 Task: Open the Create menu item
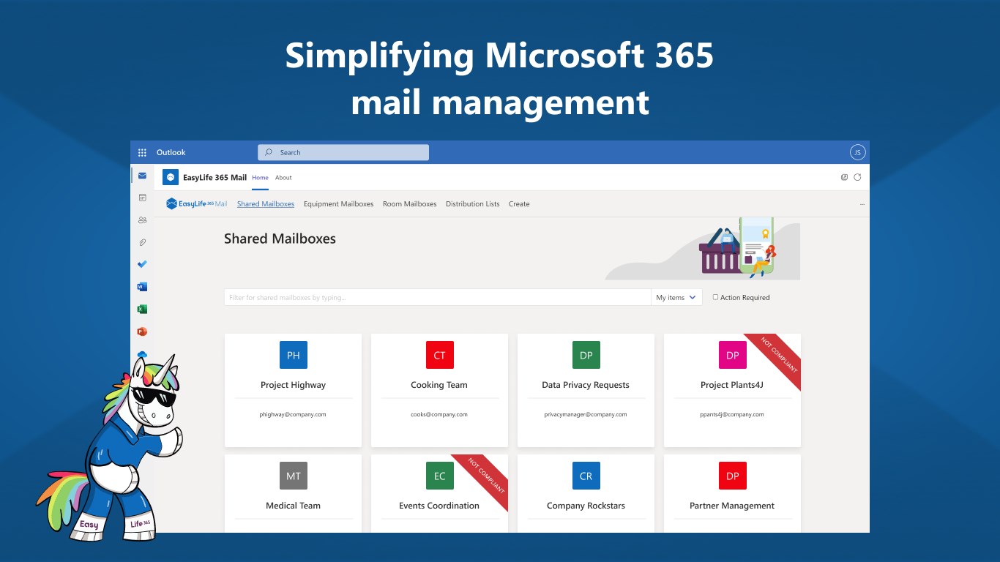519,204
